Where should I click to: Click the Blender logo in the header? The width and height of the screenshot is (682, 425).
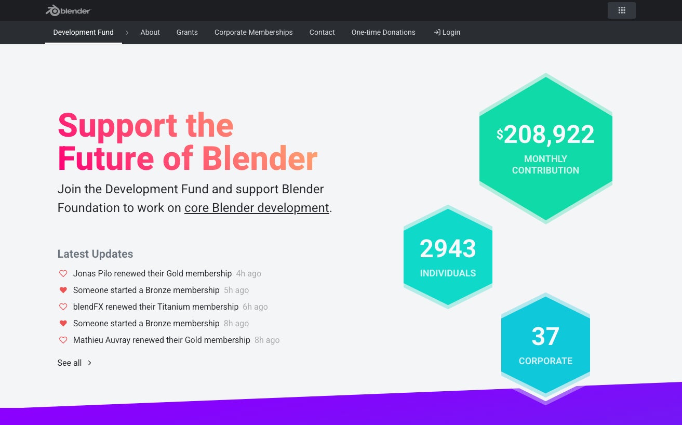(x=68, y=10)
